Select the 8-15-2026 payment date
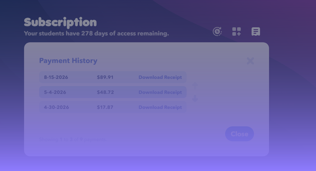The width and height of the screenshot is (316, 171). click(x=56, y=77)
